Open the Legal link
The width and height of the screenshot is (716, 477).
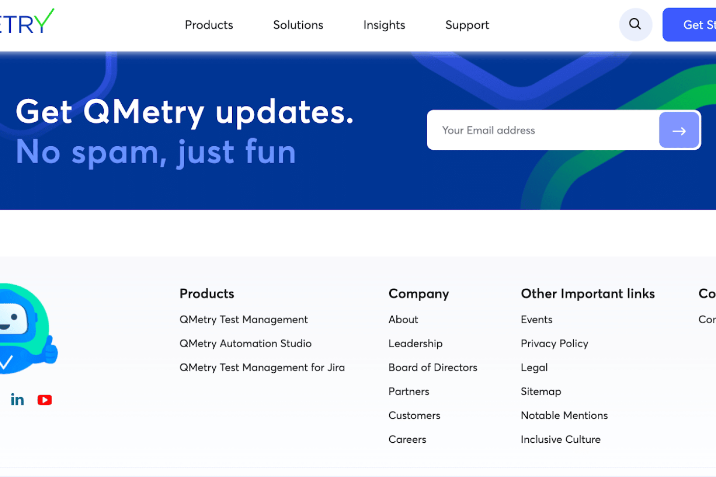click(x=534, y=368)
